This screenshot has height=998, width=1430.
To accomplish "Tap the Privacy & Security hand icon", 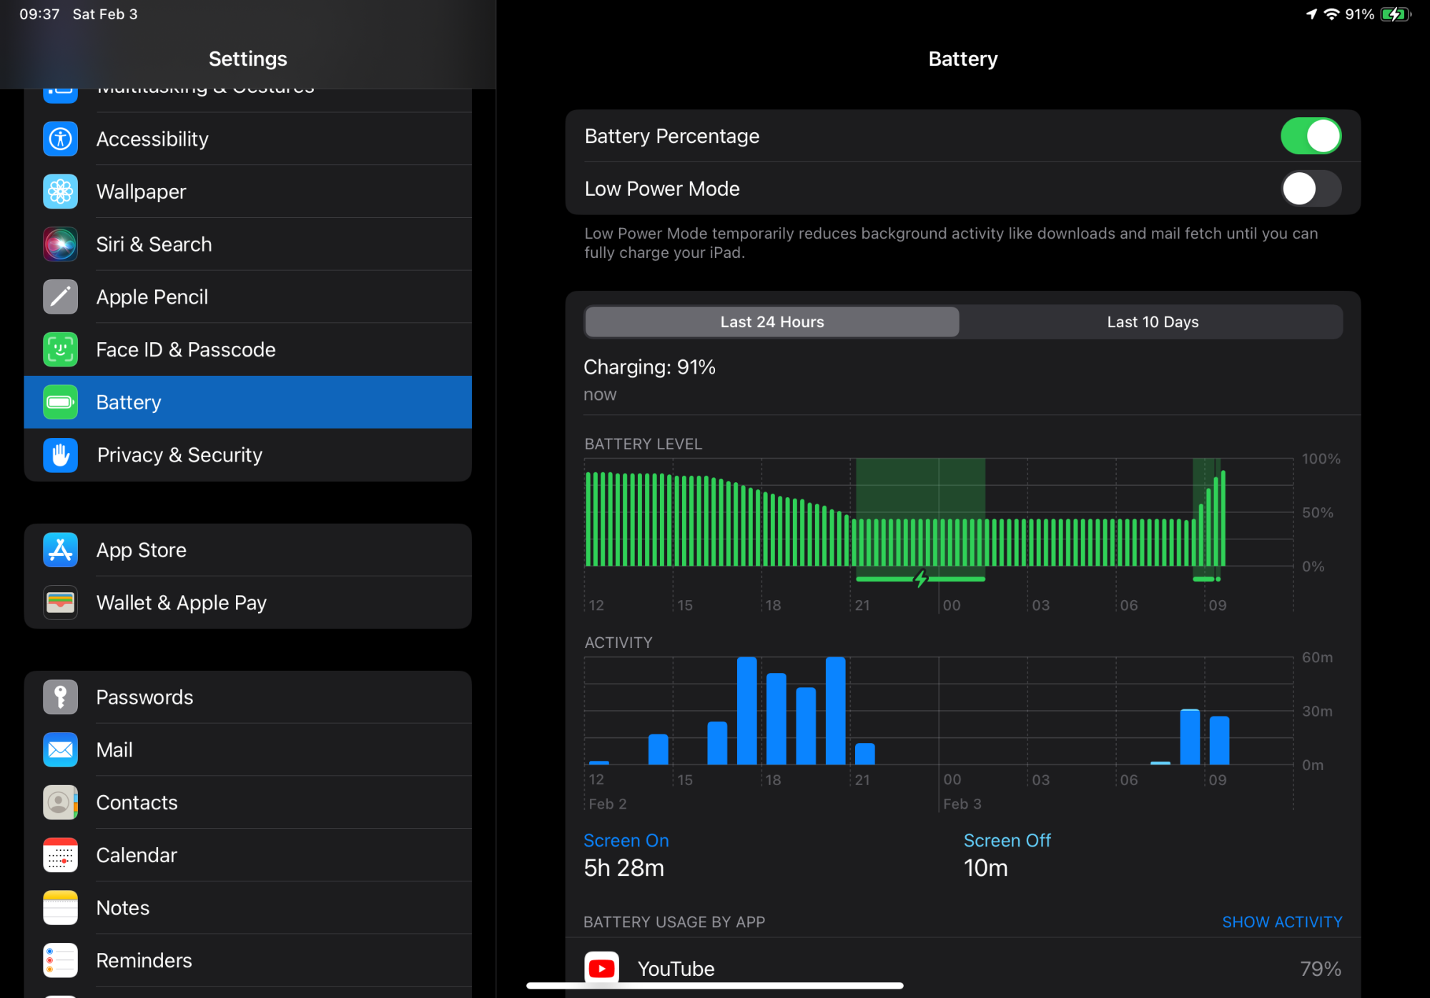I will click(x=60, y=455).
